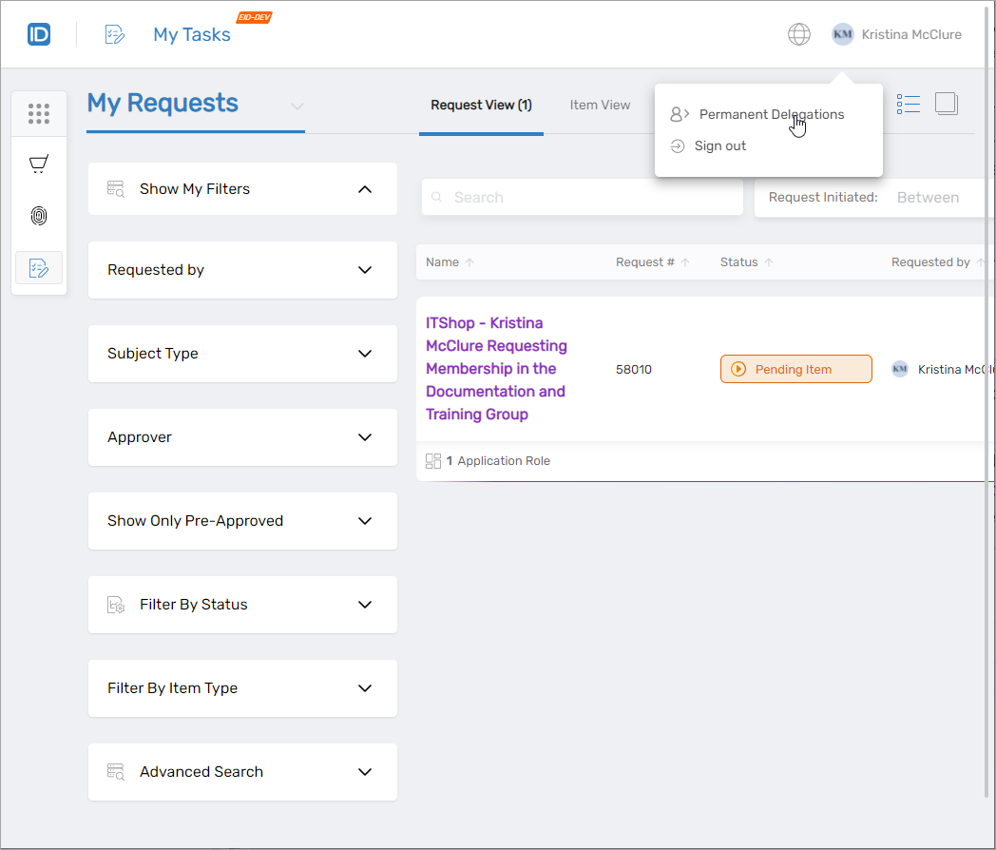Expand the Subject Type filter

[365, 354]
